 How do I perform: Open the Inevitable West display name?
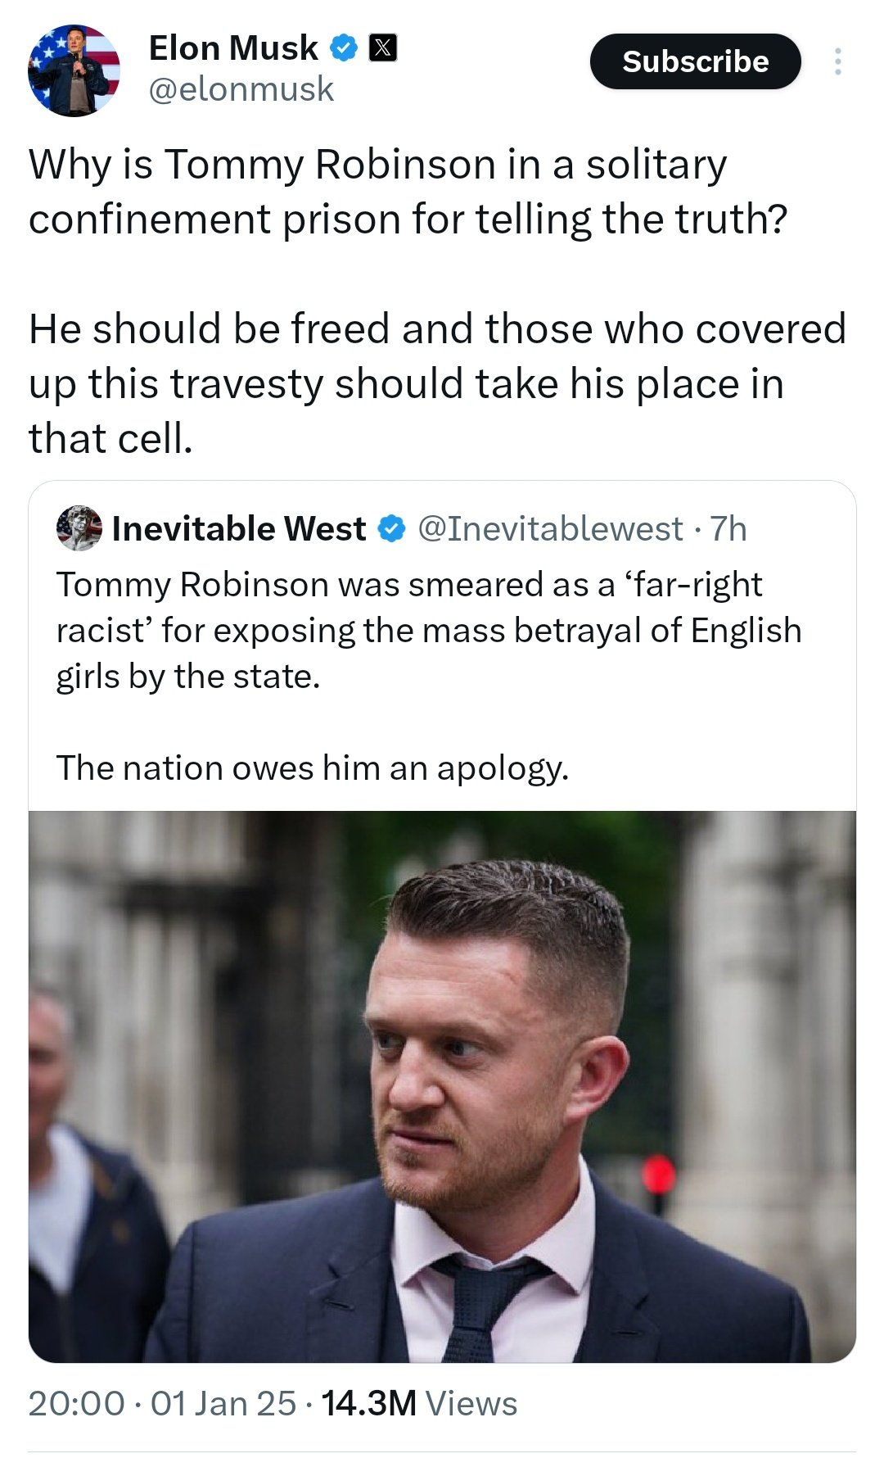[x=239, y=529]
